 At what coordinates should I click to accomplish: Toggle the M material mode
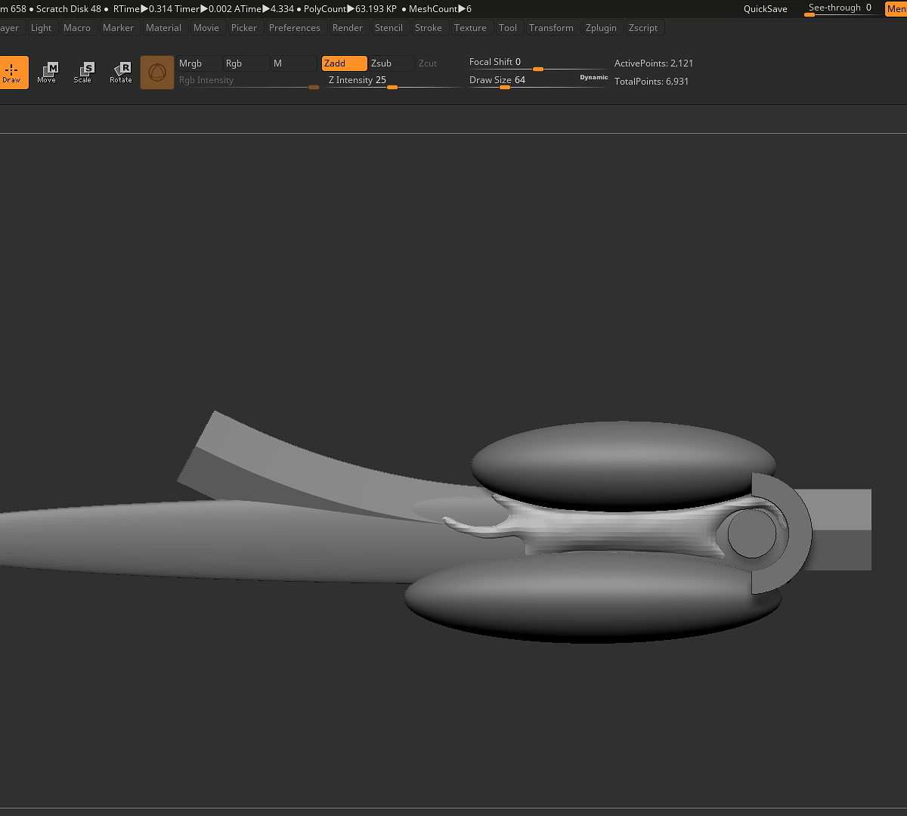[294, 63]
